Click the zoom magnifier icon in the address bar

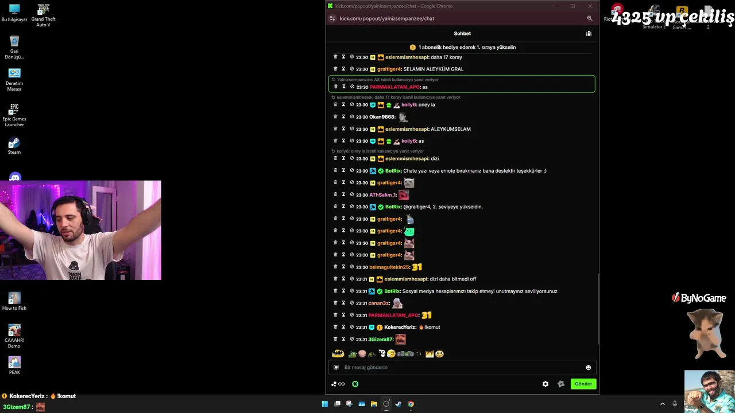tap(589, 18)
